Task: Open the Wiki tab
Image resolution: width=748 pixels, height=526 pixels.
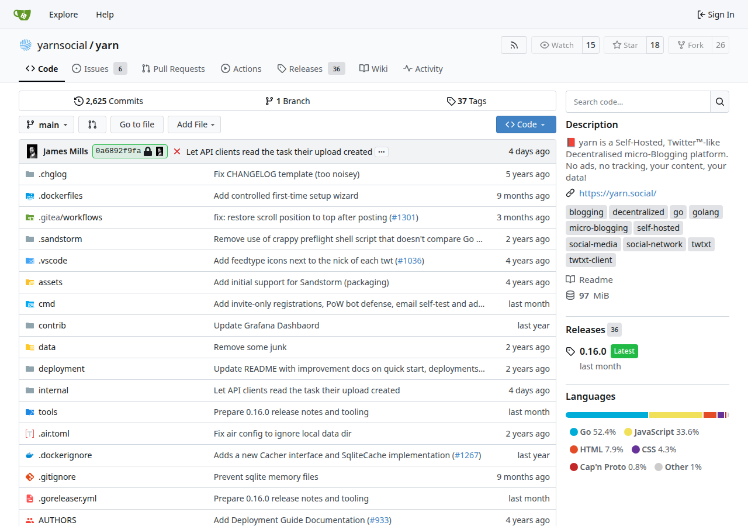Action: 373,69
